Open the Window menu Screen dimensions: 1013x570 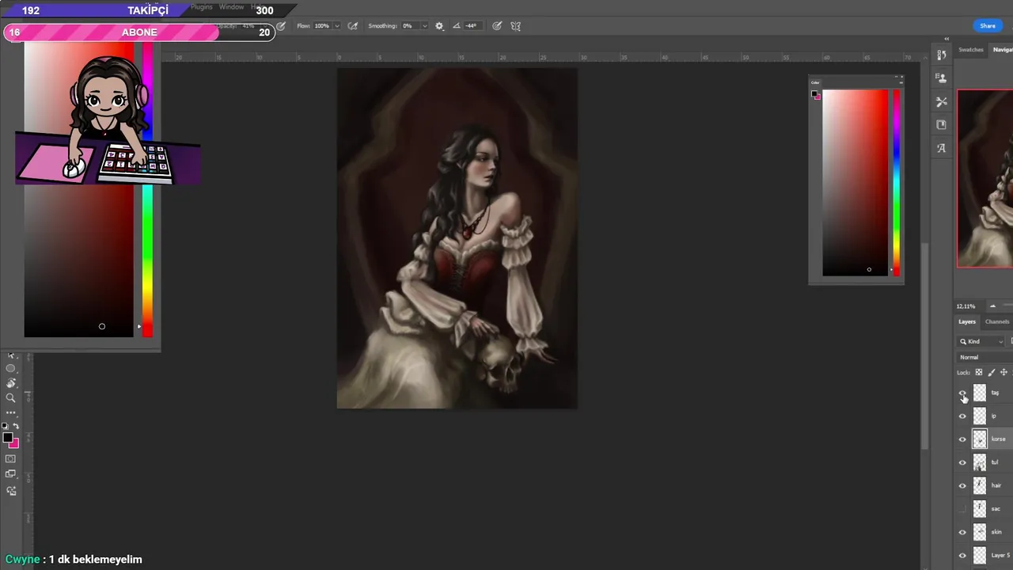[231, 7]
